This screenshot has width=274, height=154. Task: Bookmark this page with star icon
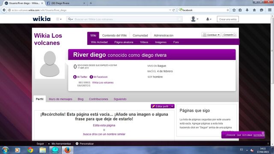(x=234, y=10)
